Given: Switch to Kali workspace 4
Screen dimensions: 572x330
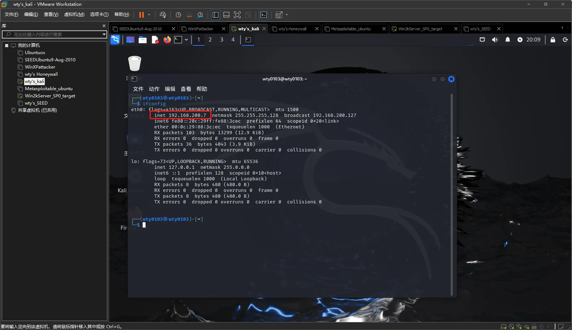Looking at the screenshot, I should 233,40.
